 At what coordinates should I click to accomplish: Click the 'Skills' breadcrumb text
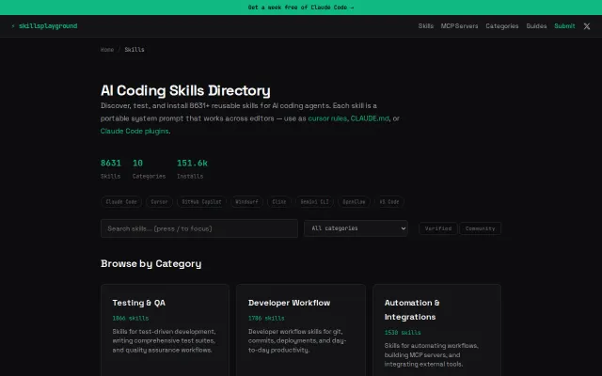point(135,50)
